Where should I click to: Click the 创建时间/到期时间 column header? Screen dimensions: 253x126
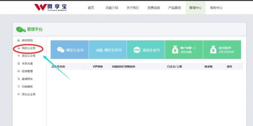(123, 66)
